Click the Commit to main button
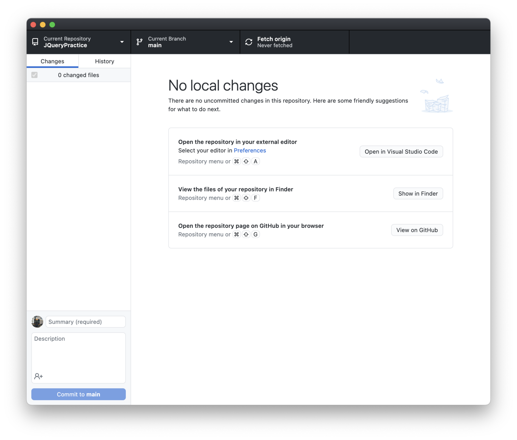 tap(78, 394)
